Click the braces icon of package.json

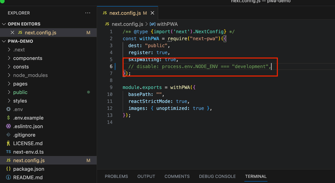(8, 169)
